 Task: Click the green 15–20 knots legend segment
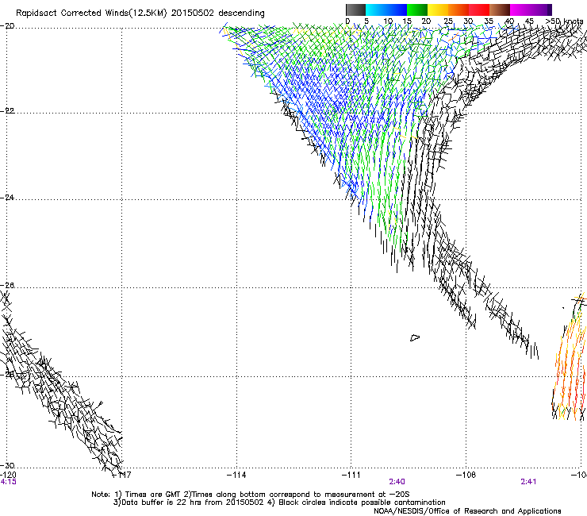tap(417, 10)
